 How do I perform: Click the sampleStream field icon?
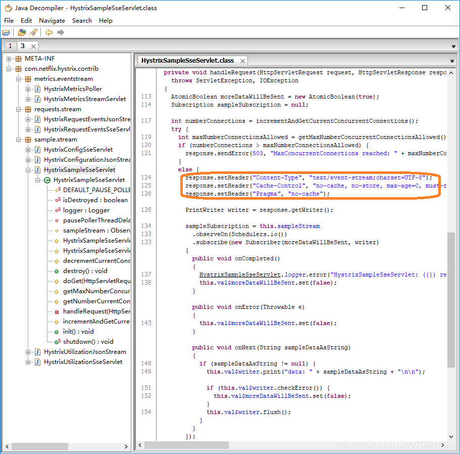(x=57, y=231)
